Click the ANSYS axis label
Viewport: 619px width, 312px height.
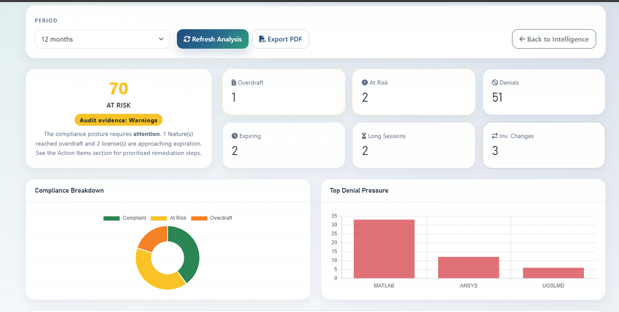(x=469, y=285)
